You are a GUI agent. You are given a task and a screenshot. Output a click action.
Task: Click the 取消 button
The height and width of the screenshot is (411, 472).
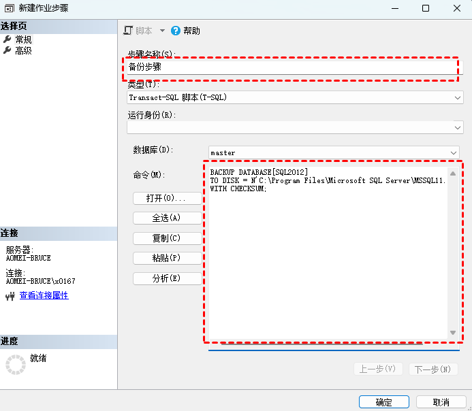(441, 402)
